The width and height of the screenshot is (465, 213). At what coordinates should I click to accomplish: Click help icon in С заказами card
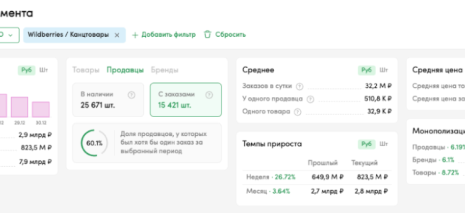[x=209, y=95]
